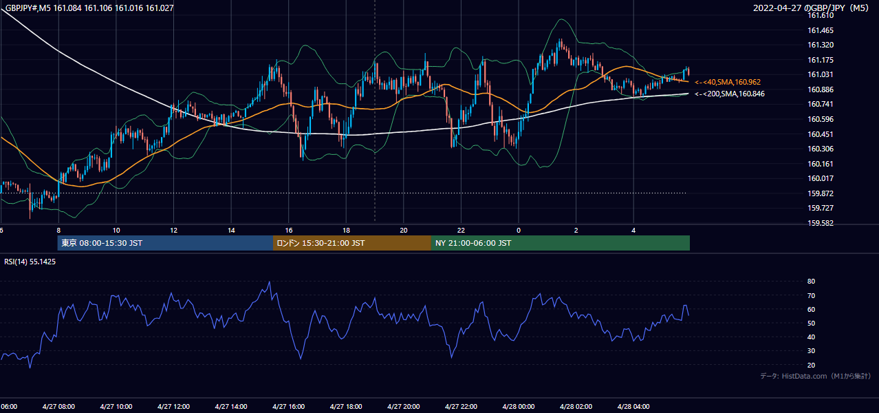This screenshot has height=413, width=879.
Task: Click the 4/27 16:00 time axis label
Action: coord(288,407)
